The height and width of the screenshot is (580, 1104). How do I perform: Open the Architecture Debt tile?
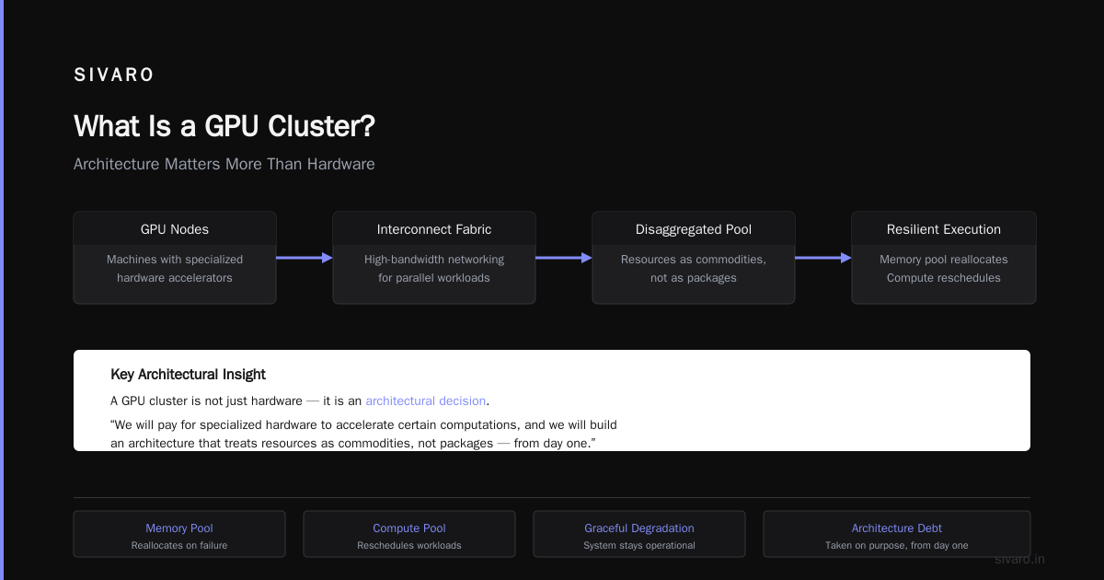tap(897, 534)
